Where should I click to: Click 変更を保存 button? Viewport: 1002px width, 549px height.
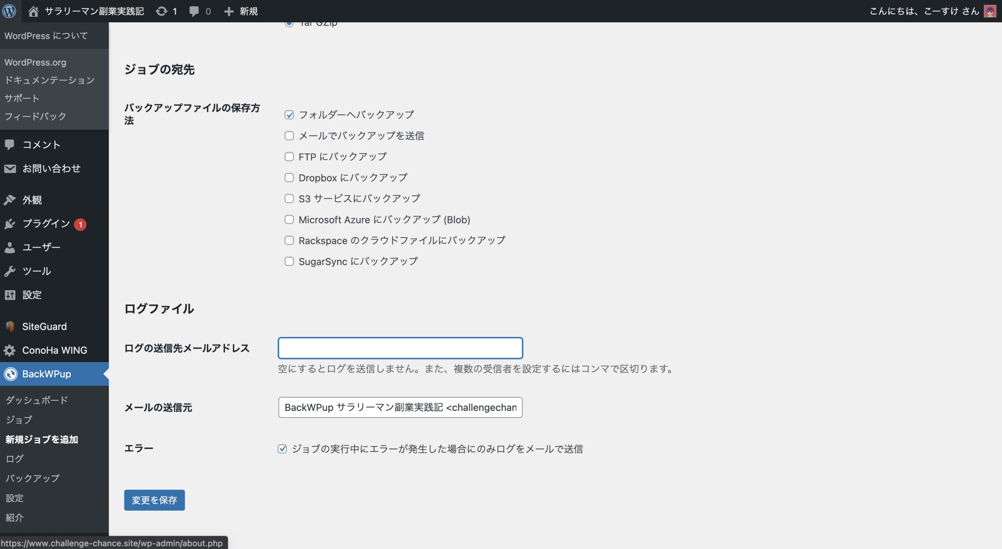154,500
